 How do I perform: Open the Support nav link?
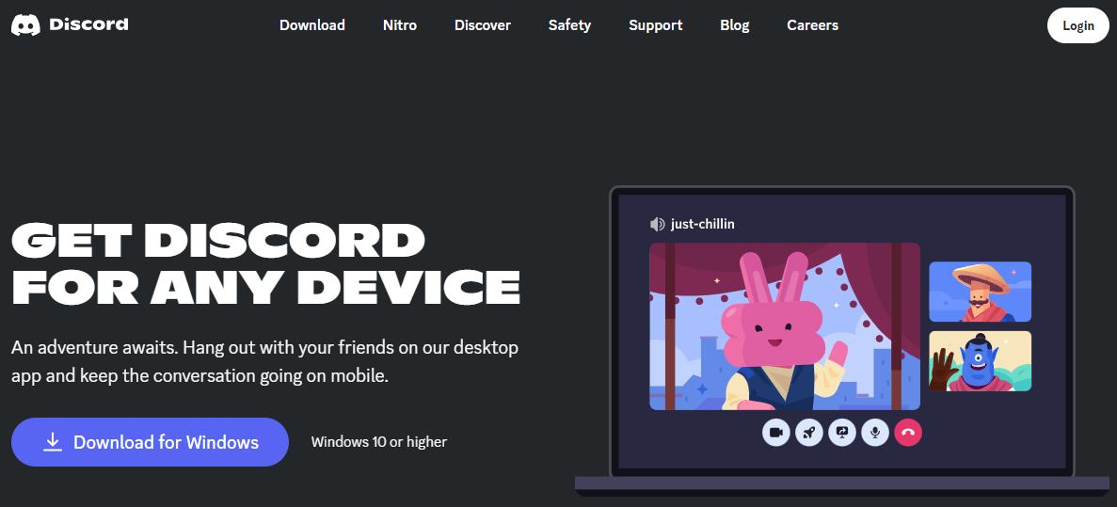[655, 24]
